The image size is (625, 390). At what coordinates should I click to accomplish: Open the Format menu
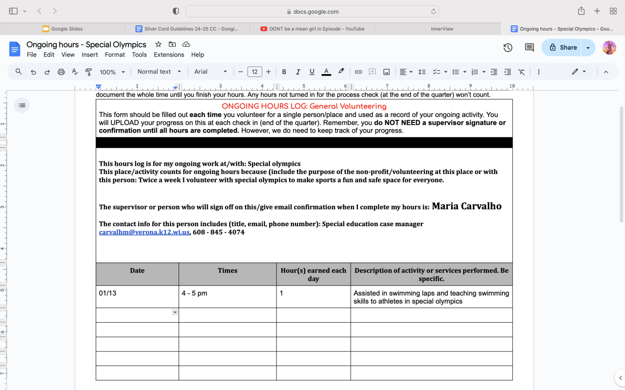point(115,55)
